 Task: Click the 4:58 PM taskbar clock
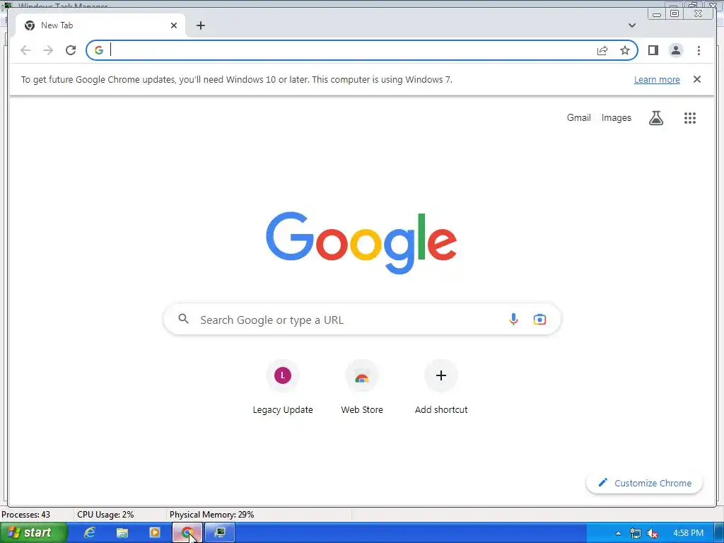(x=689, y=533)
